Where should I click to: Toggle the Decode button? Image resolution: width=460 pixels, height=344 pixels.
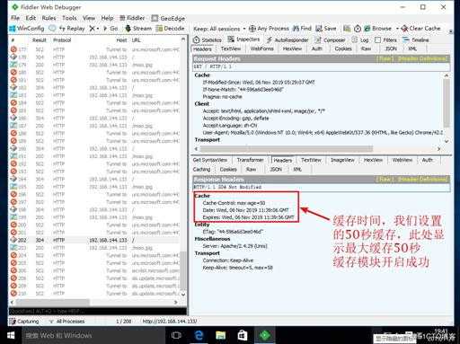coord(170,29)
